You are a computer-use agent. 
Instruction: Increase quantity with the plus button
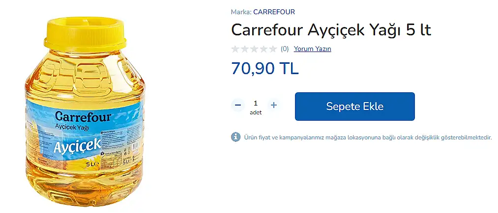point(274,105)
